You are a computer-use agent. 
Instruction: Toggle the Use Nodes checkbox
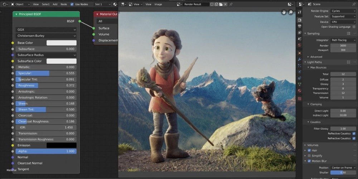72,4
